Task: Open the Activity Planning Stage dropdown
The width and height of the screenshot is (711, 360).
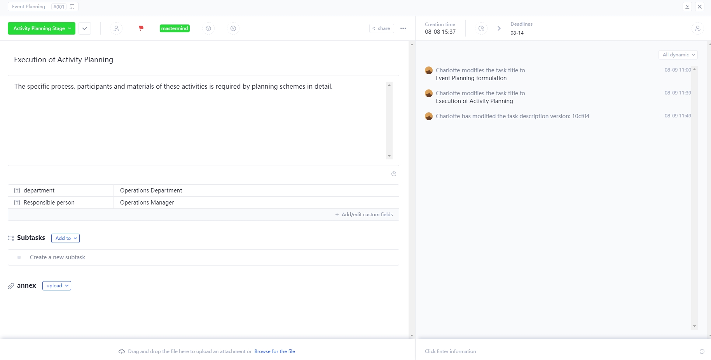Action: tap(41, 28)
